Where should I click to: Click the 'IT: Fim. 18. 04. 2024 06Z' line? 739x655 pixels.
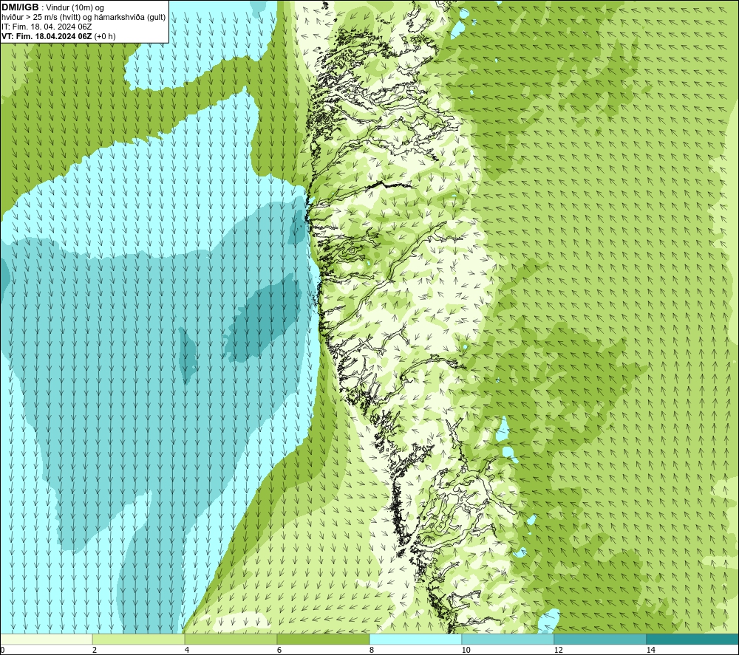coord(47,27)
